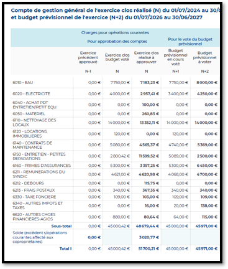This screenshot has width=228, height=269.
Task: Select the '6040 - ACHAT PDT ENTRETIEN/PETIT EQU.' label
Action: point(35,105)
